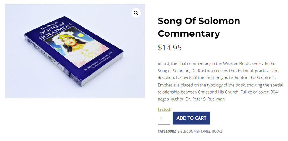Screen dimensions: 288x141
Task: Open the Song of Solomon book photo
Action: 75,51
